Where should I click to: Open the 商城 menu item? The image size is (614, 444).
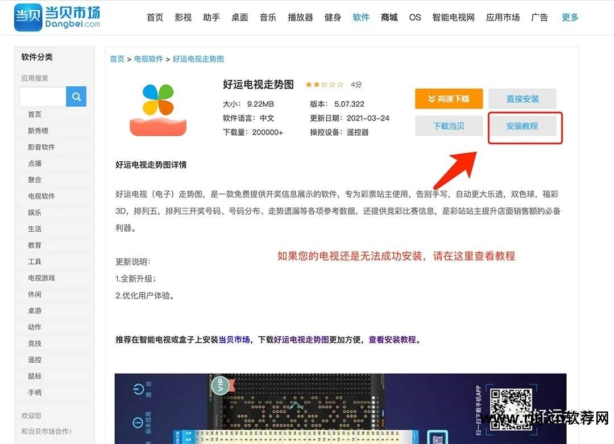pos(389,17)
